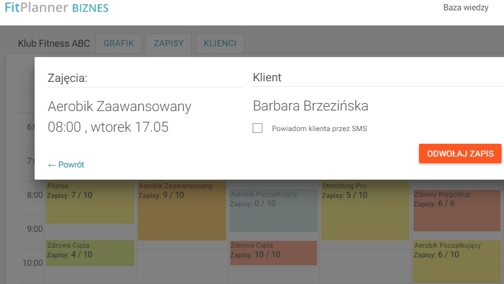Select the Zdrowa Ciąża 4/10 class
The width and height of the screenshot is (504, 284).
point(90,252)
